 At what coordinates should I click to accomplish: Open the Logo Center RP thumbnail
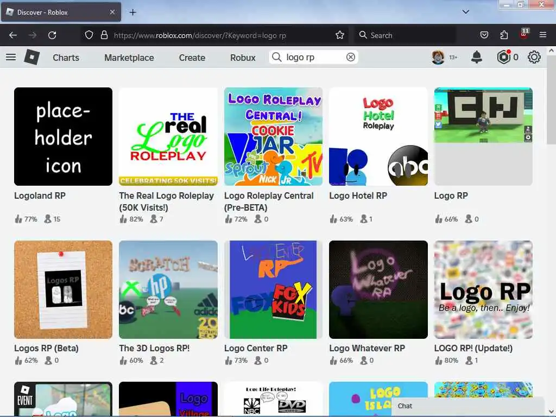coord(274,290)
